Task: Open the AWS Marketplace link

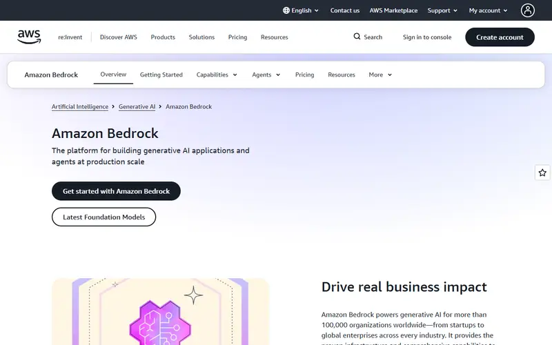Action: 393,10
